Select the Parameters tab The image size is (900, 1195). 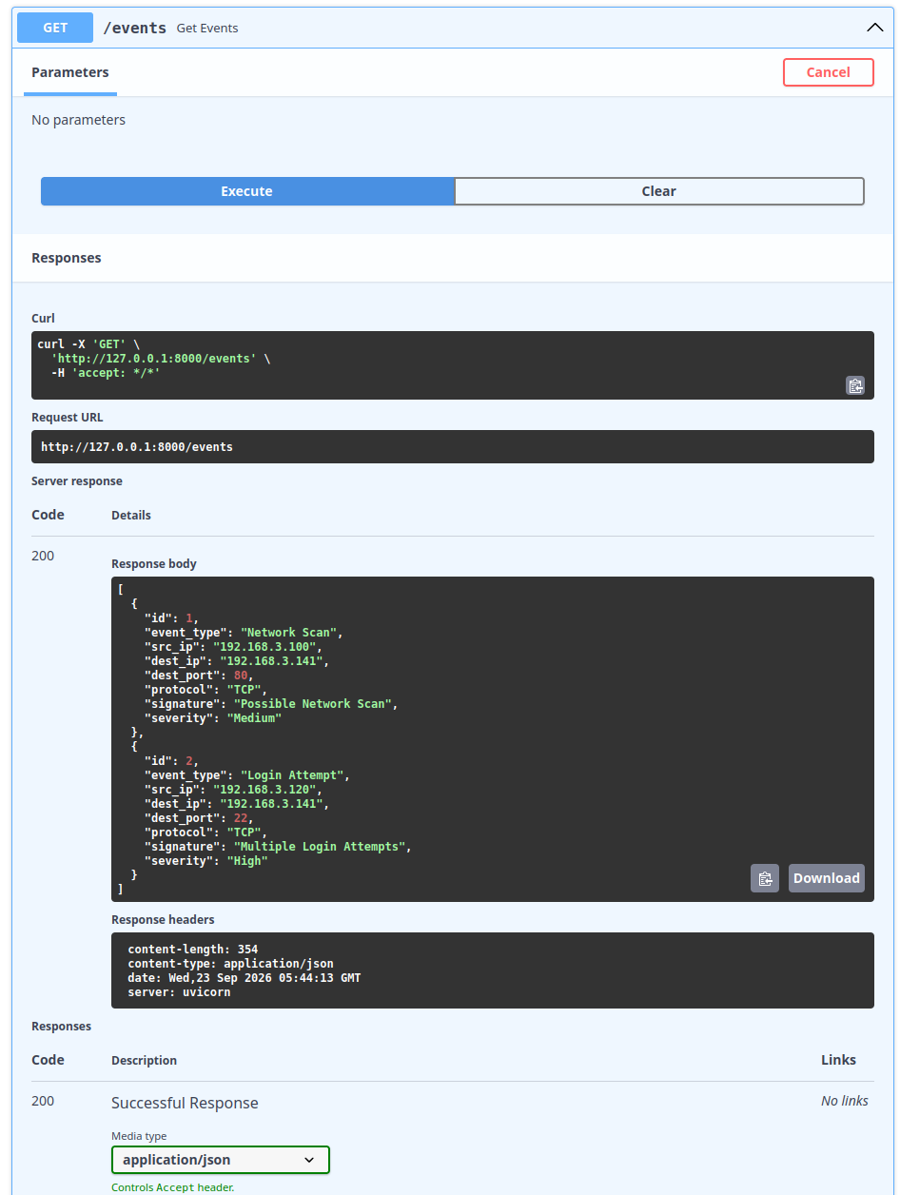click(70, 72)
